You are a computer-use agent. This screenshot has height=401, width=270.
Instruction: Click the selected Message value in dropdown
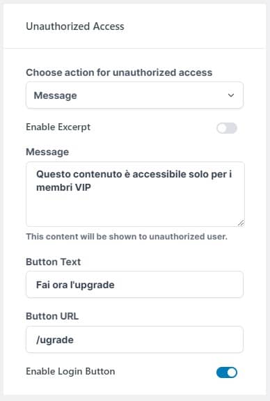tap(55, 95)
